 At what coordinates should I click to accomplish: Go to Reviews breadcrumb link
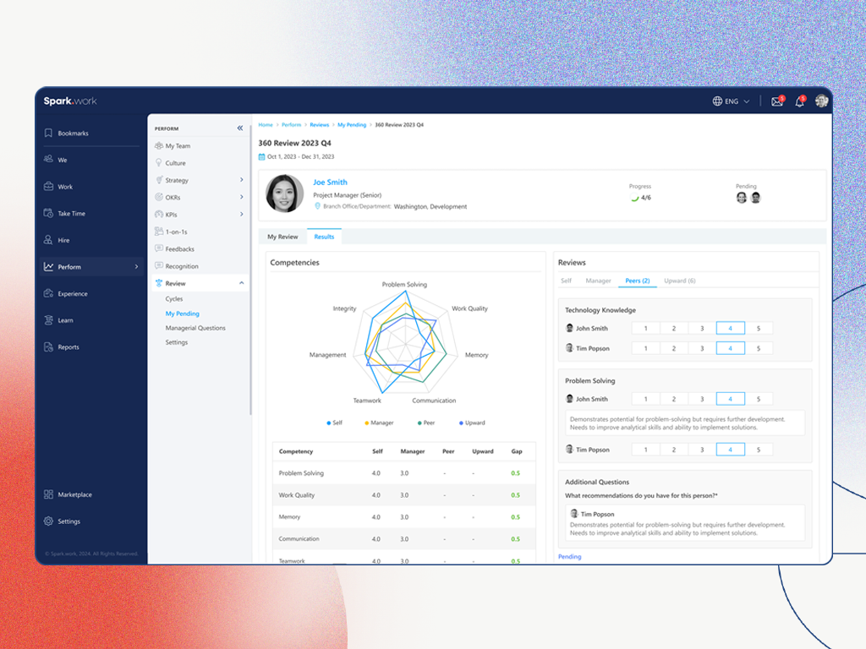(319, 125)
